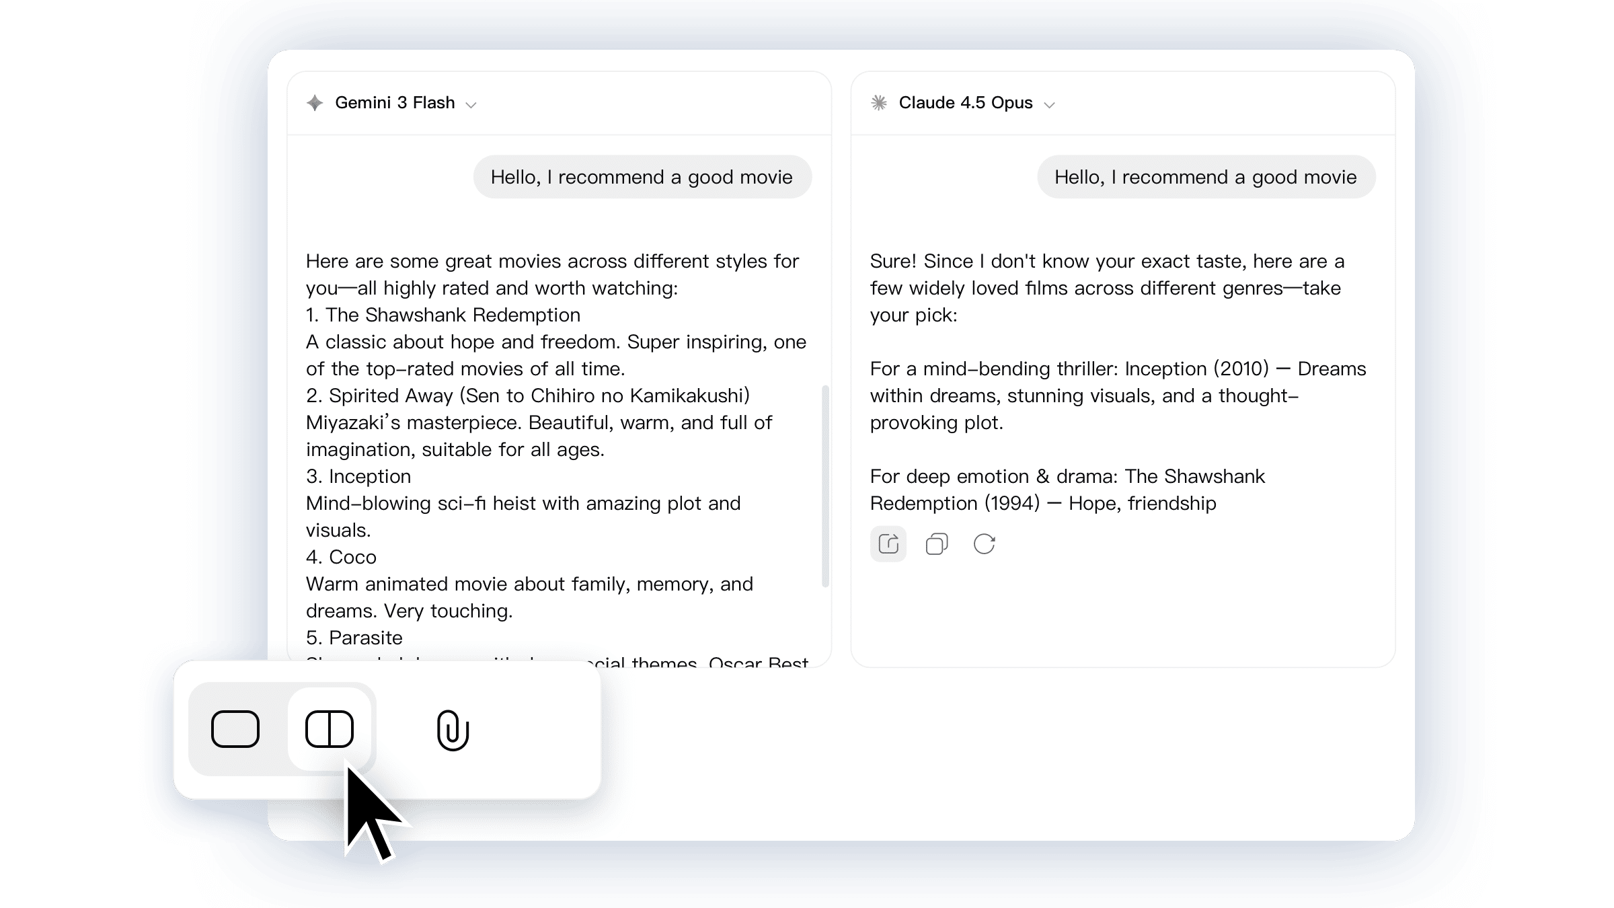The width and height of the screenshot is (1614, 908).
Task: Click the share icon under Claude's response
Action: [x=888, y=543]
